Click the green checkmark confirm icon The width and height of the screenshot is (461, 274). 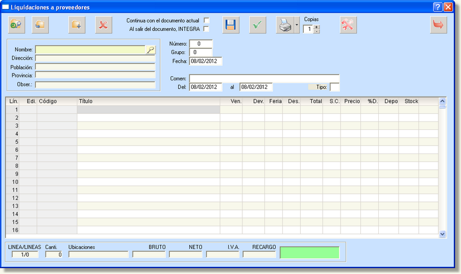(257, 25)
